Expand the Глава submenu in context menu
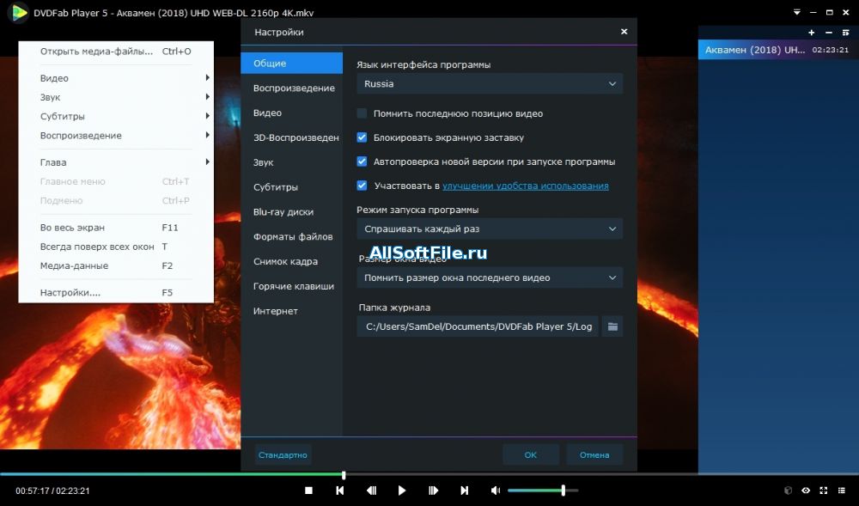The width and height of the screenshot is (859, 506). coord(116,162)
